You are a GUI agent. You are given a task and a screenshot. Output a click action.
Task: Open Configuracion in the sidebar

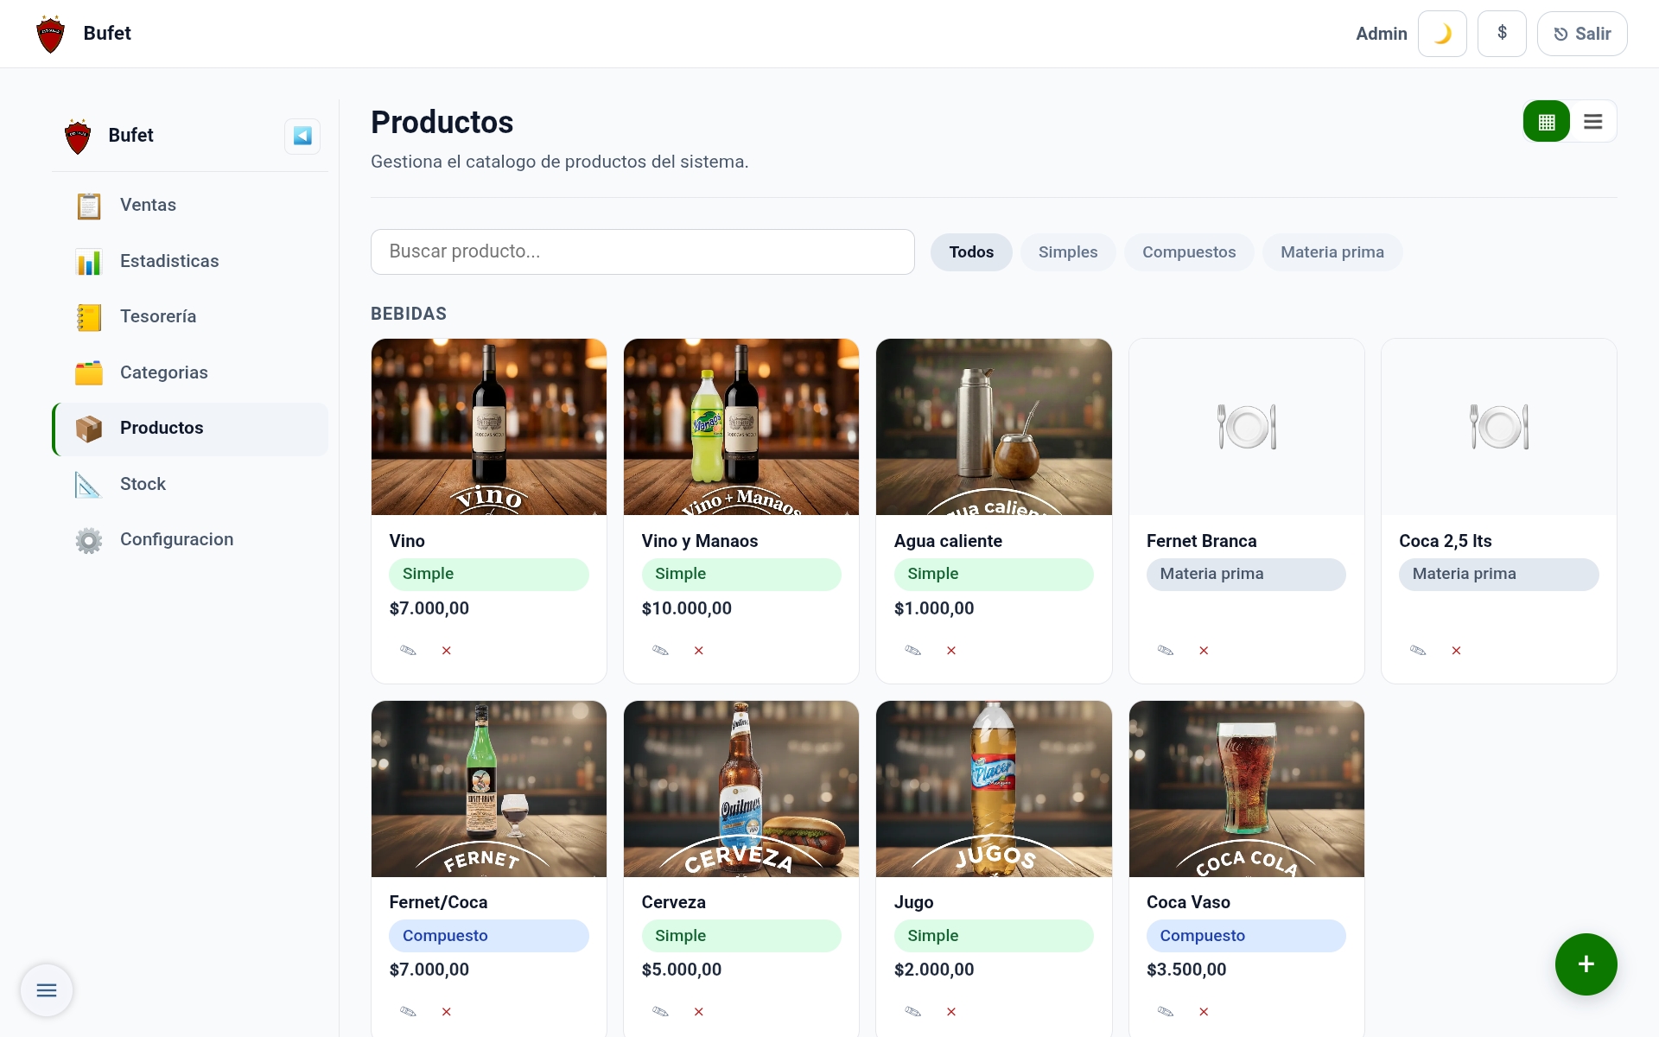tap(190, 540)
